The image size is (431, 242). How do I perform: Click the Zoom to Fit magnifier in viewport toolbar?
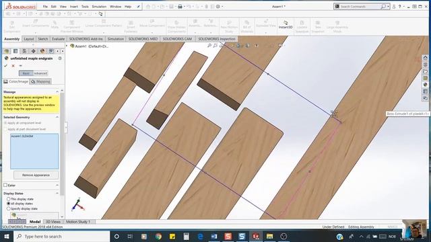click(x=209, y=46)
